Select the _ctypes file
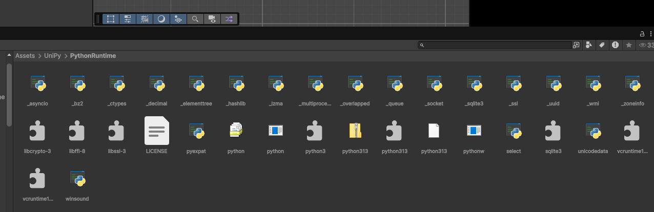 pos(117,91)
